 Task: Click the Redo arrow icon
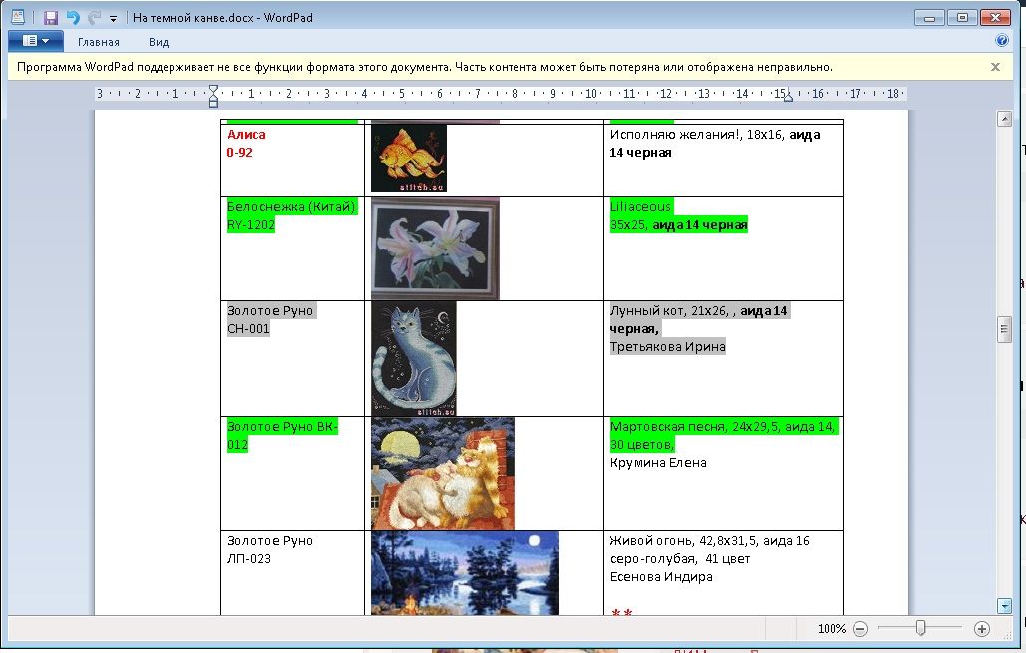[x=95, y=18]
